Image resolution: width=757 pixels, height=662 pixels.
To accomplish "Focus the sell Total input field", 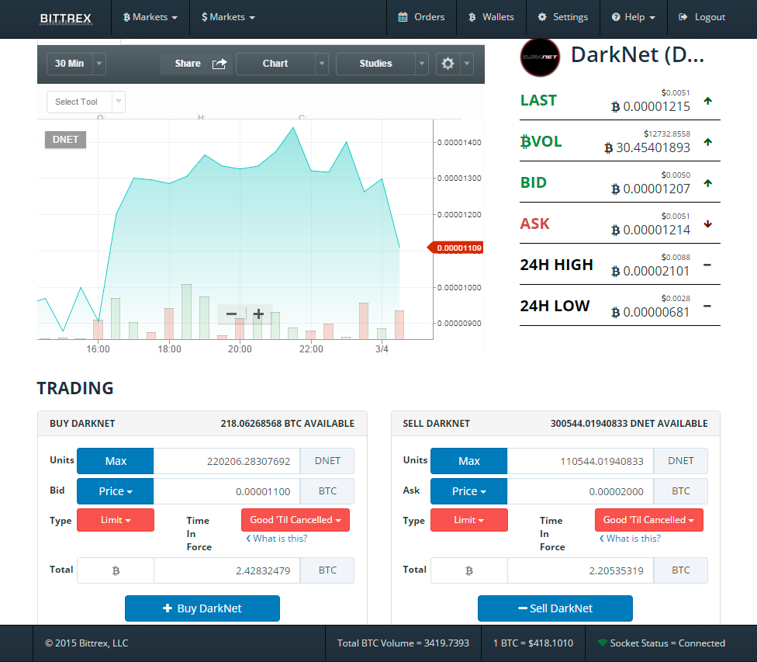I will pos(580,570).
